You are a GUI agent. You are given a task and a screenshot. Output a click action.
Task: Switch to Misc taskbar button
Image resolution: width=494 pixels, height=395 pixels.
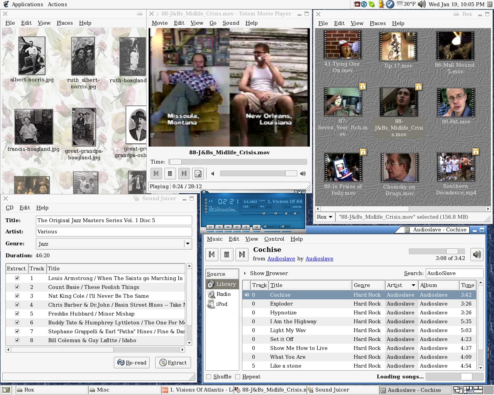click(x=124, y=390)
